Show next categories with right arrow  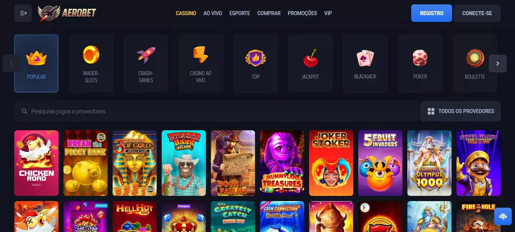coord(498,64)
